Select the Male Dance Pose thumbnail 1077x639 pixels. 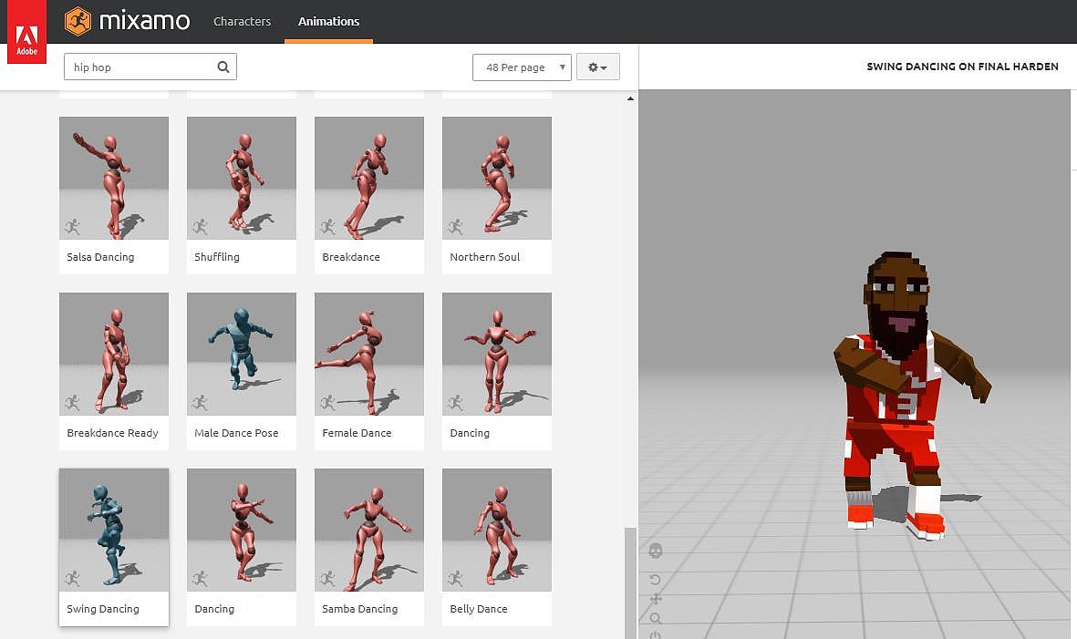pos(242,355)
